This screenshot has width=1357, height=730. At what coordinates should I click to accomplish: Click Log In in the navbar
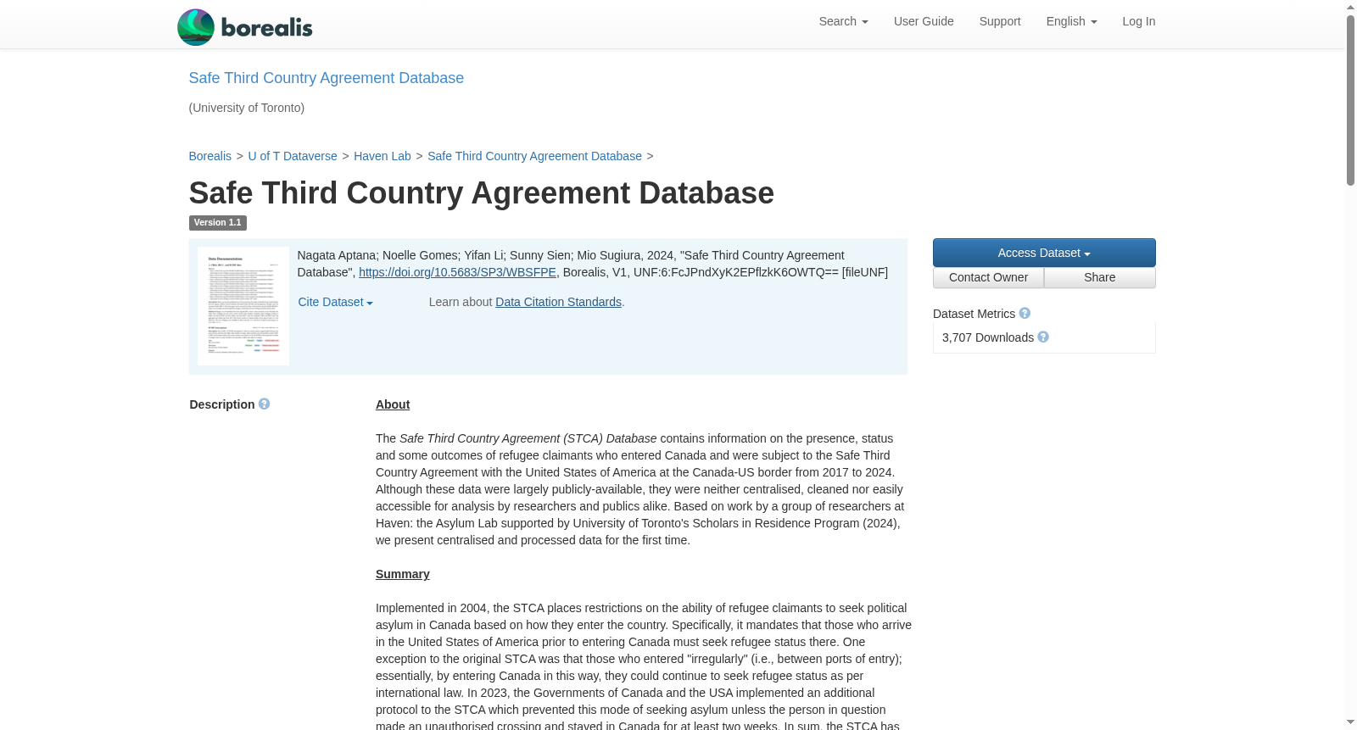(1138, 21)
